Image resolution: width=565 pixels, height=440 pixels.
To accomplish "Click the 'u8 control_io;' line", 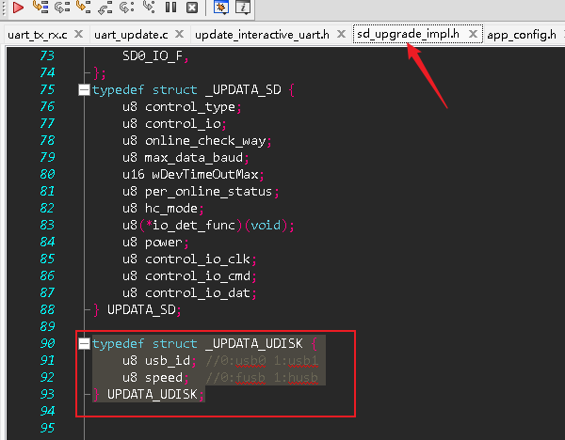I will coord(174,124).
